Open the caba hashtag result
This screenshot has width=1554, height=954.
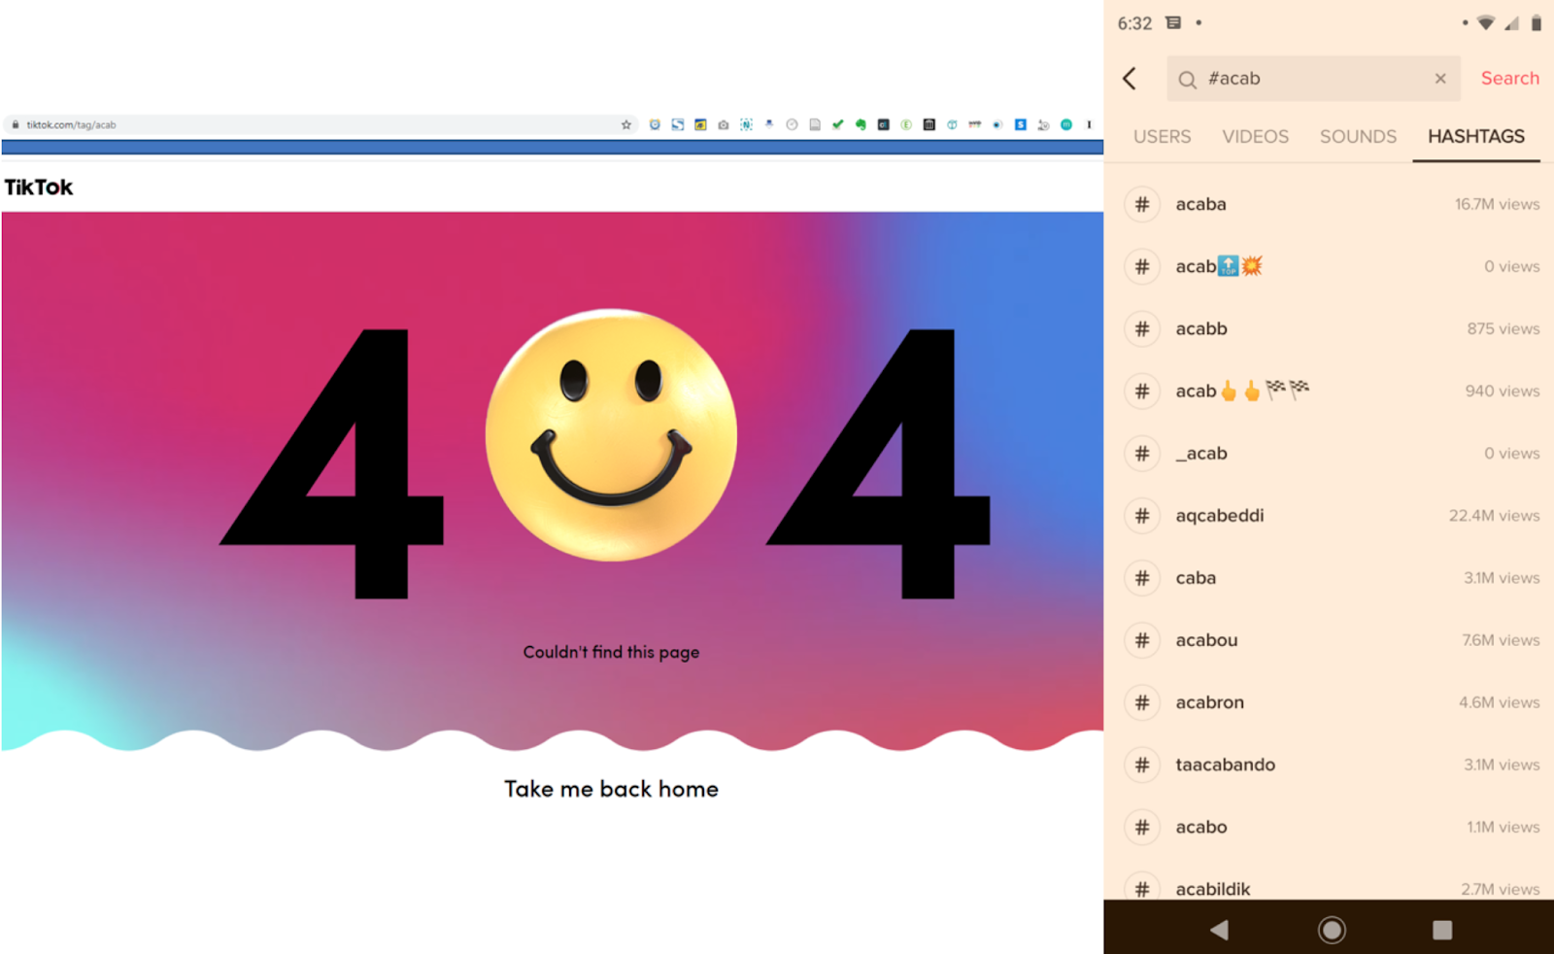1329,577
